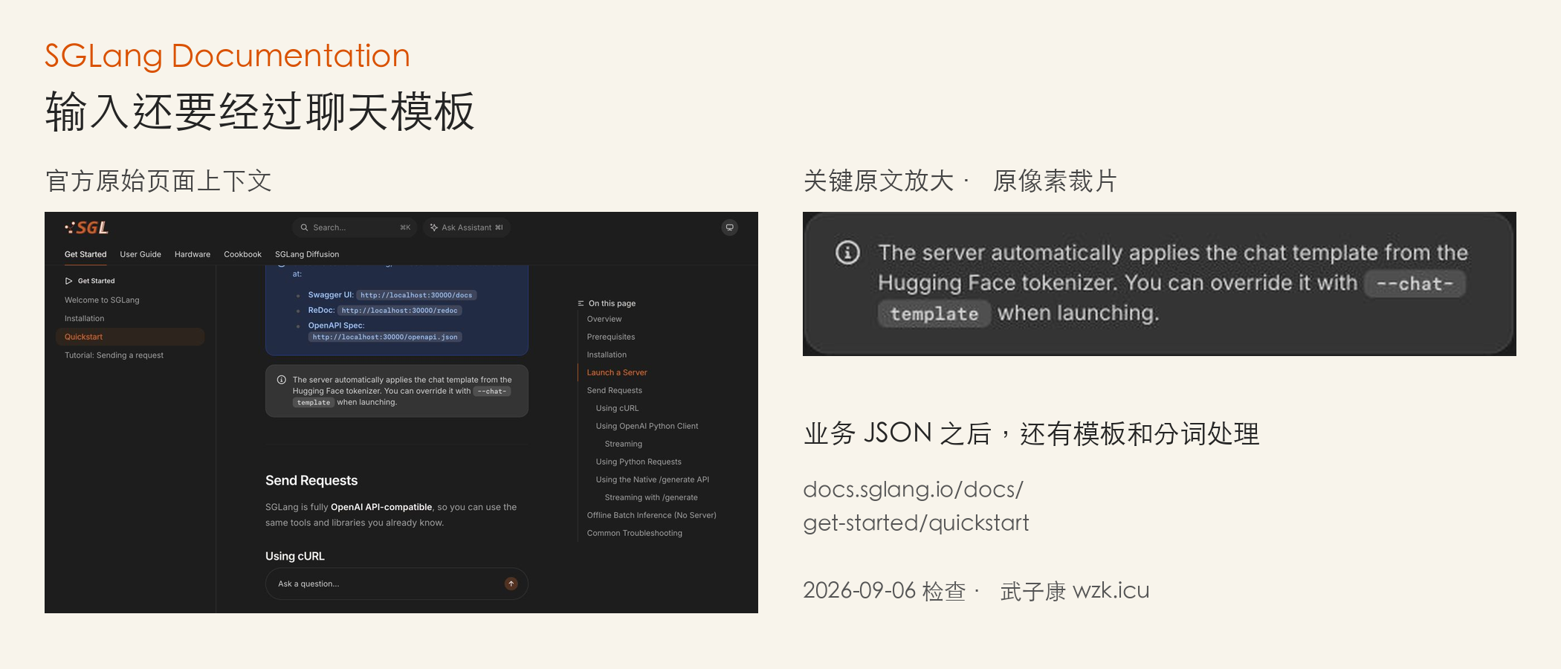This screenshot has height=669, width=1561.
Task: Jump to Common Troubleshooting
Action: pos(635,533)
